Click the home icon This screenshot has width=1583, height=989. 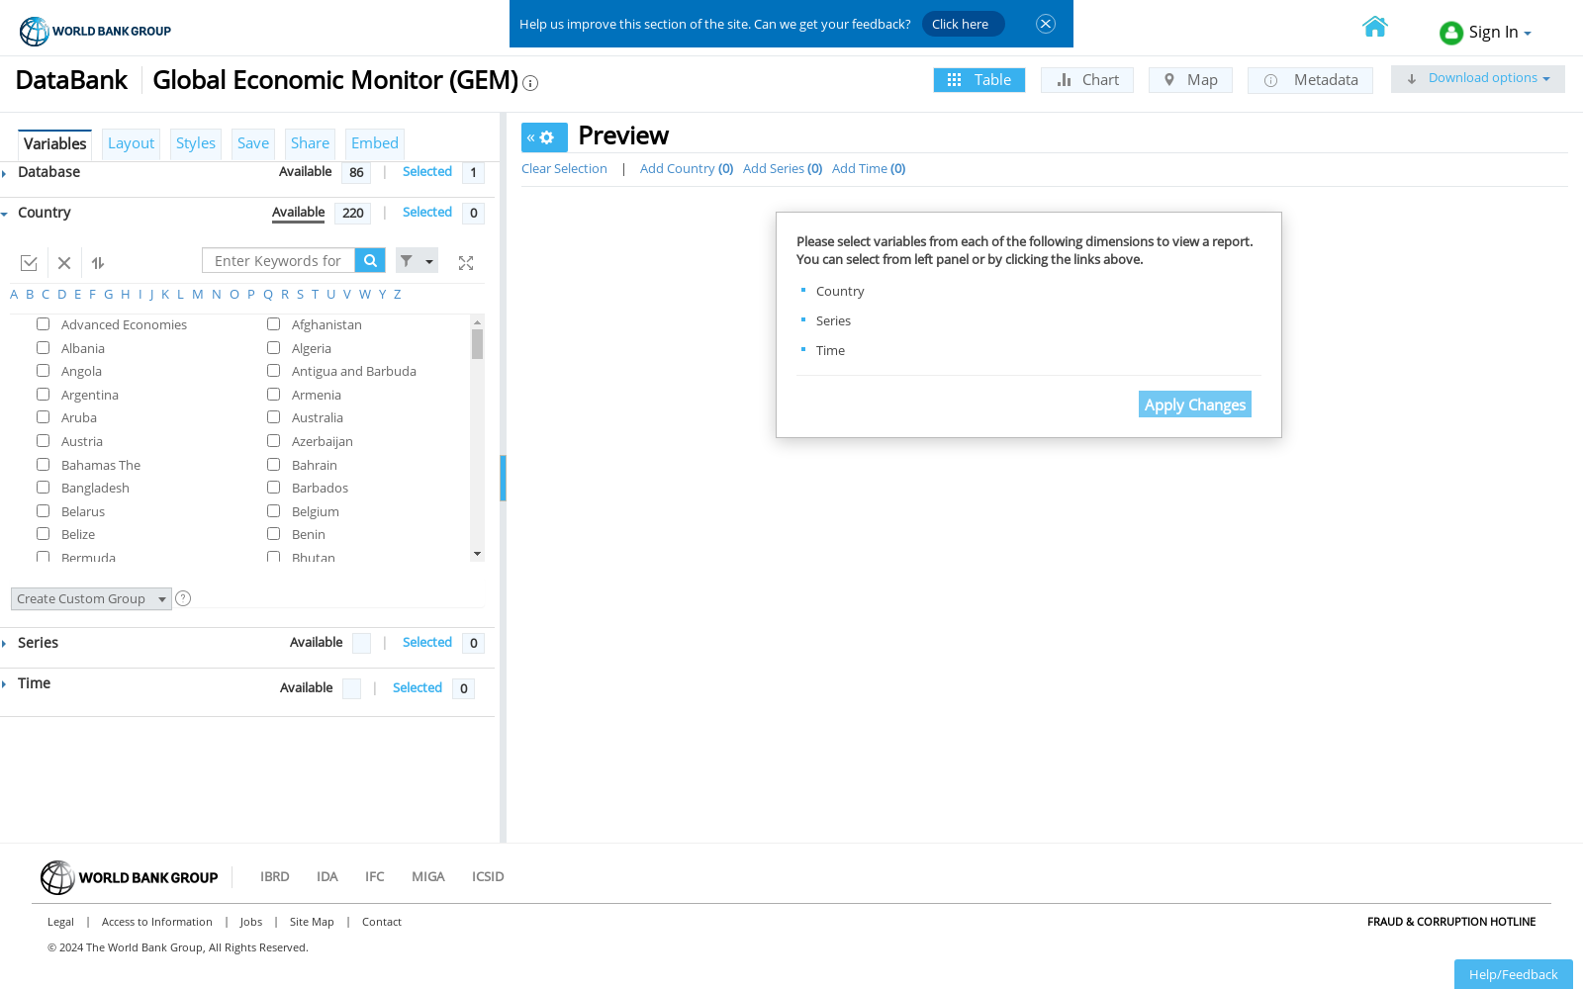(1374, 27)
